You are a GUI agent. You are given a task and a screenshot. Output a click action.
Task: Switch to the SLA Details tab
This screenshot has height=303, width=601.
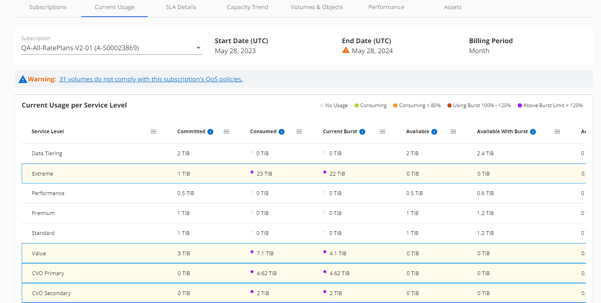click(x=180, y=7)
